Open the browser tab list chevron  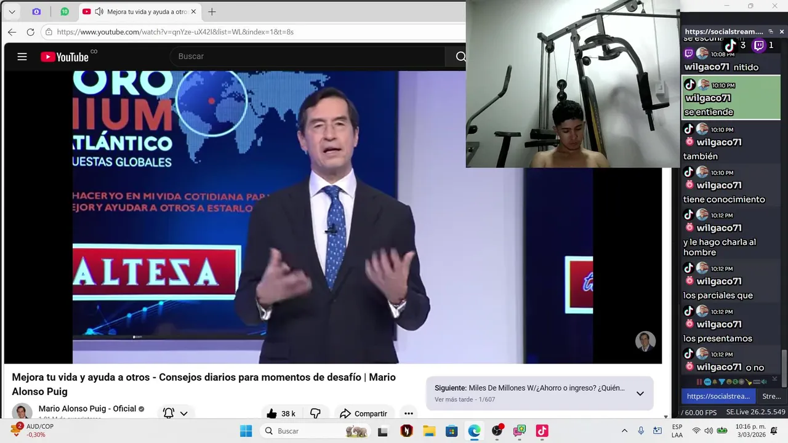coord(12,12)
